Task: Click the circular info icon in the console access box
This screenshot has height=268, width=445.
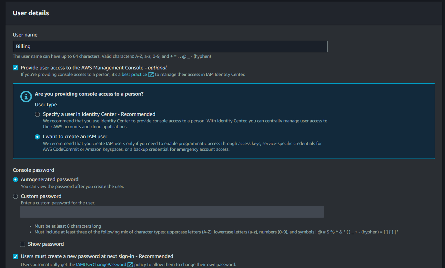Action: [x=26, y=97]
